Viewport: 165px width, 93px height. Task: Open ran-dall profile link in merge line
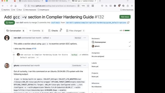[x=20, y=22]
